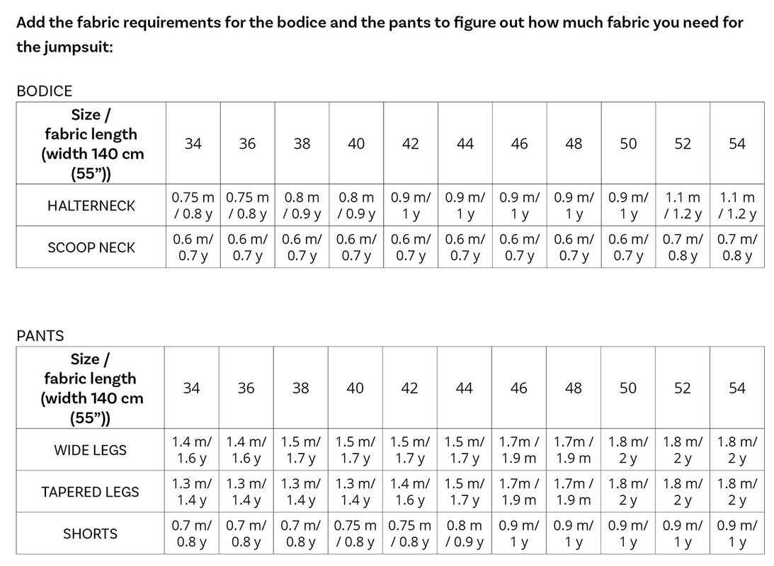This screenshot has width=774, height=566.
Task: Click size 50 header in pants table
Action: 628,388
